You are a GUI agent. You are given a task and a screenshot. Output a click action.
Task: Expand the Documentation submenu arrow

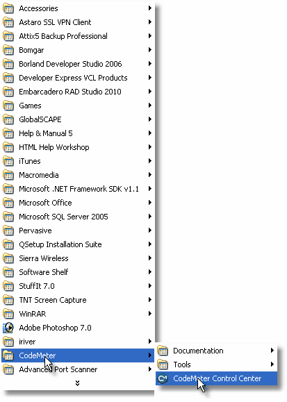(x=272, y=351)
